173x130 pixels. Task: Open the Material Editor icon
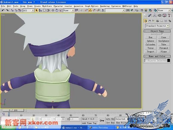pyautogui.click(x=151, y=10)
